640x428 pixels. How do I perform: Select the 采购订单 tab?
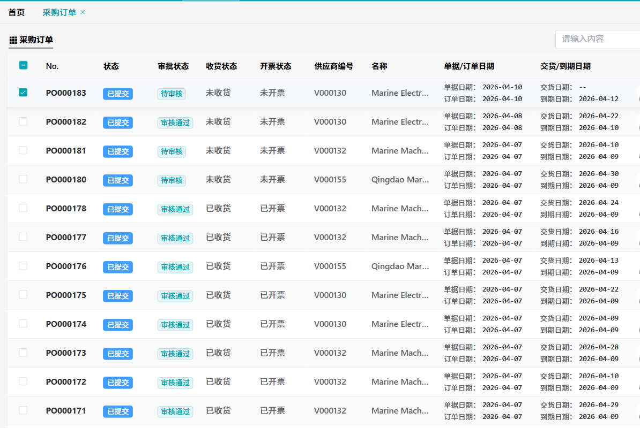click(x=59, y=12)
